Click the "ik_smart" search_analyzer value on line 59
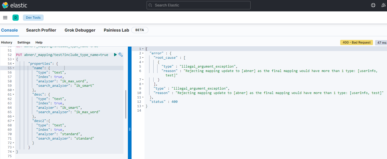 tap(84, 86)
